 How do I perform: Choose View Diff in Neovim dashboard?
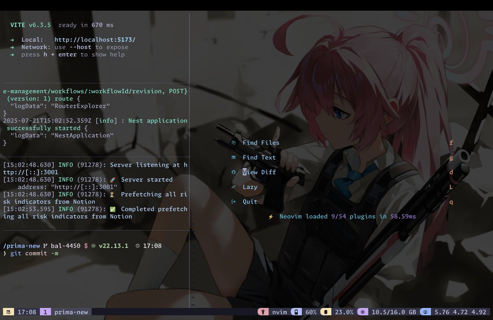point(259,172)
